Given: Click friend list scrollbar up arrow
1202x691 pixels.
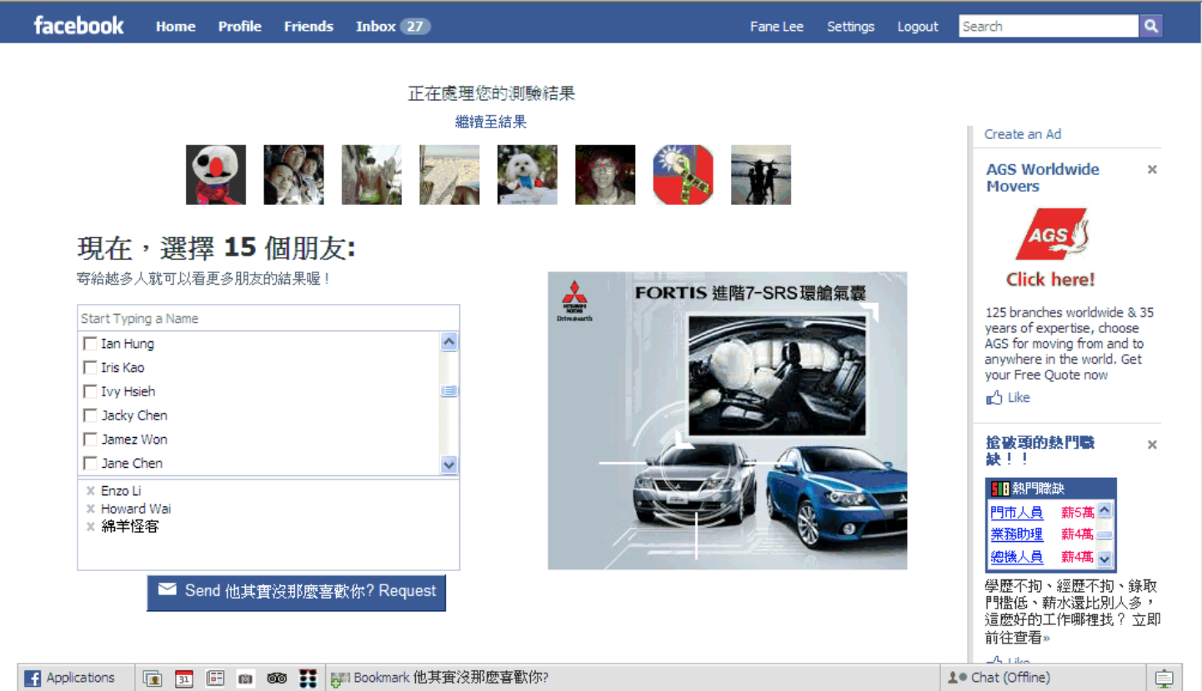Looking at the screenshot, I should pos(448,341).
